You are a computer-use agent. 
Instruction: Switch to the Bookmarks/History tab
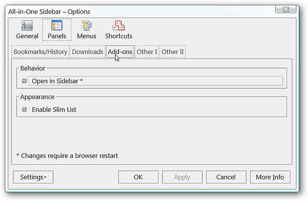click(40, 51)
